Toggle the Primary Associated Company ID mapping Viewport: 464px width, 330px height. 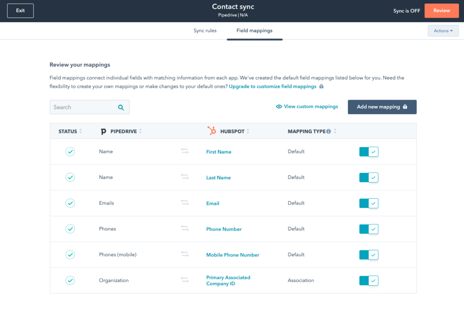pyautogui.click(x=369, y=280)
